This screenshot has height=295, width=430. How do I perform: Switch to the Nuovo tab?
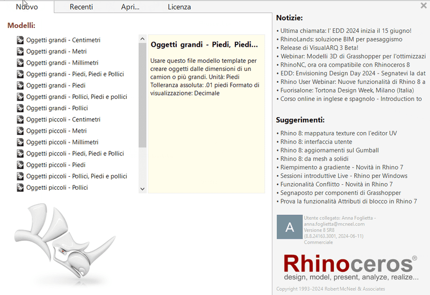pos(27,7)
